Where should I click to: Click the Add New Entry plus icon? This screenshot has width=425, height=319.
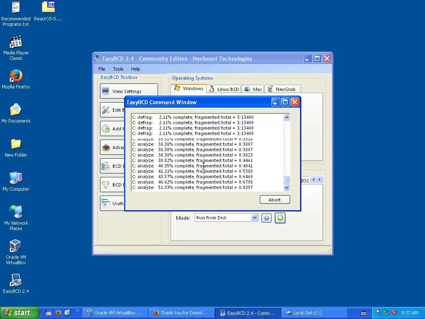(x=106, y=129)
